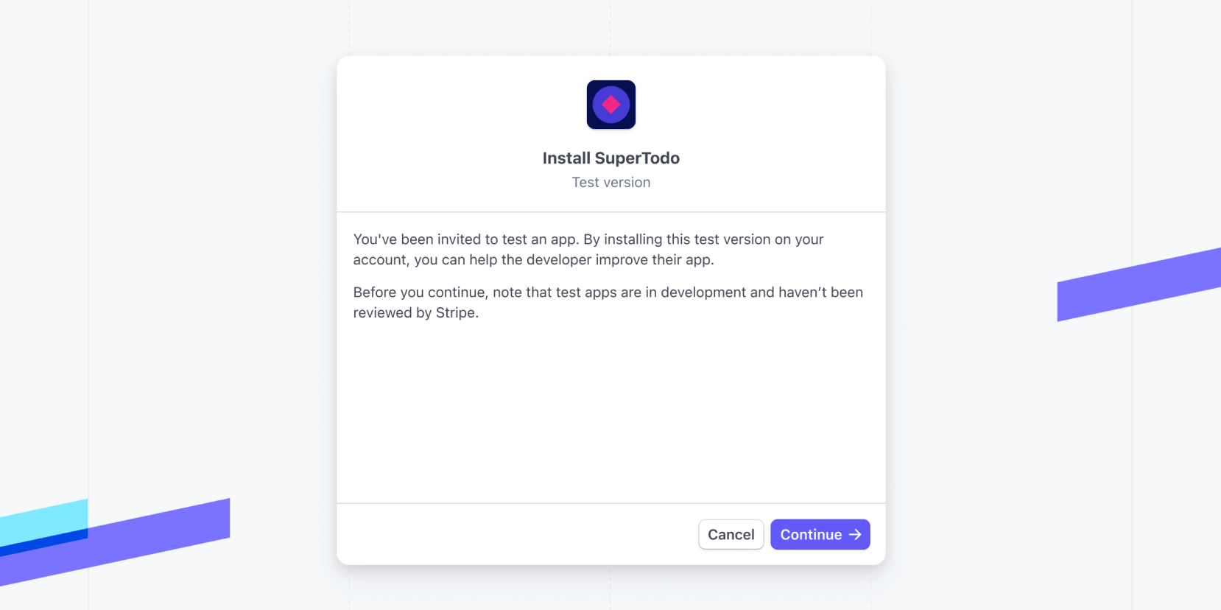The height and width of the screenshot is (610, 1221).
Task: Click the purple stripe on the right edge
Action: tap(1139, 284)
